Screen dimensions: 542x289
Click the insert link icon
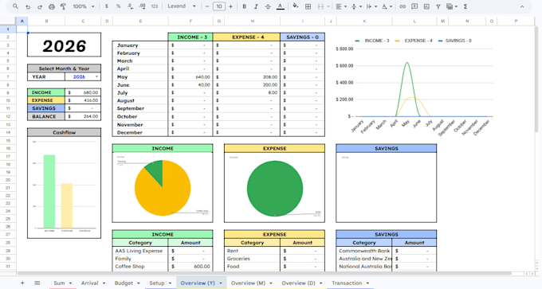[403, 6]
